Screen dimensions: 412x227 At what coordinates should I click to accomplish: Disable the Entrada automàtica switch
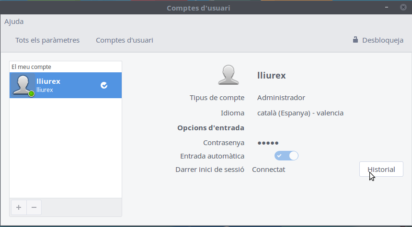[286, 156]
